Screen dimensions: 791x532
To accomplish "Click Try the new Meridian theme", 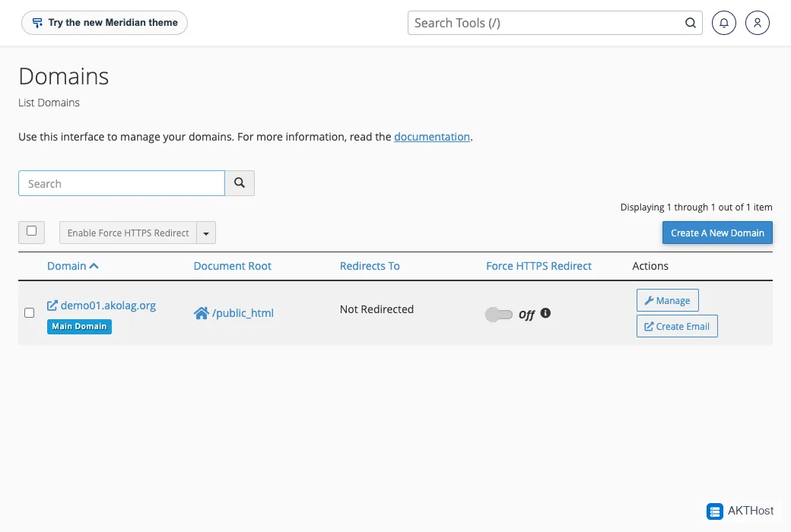I will coord(104,23).
